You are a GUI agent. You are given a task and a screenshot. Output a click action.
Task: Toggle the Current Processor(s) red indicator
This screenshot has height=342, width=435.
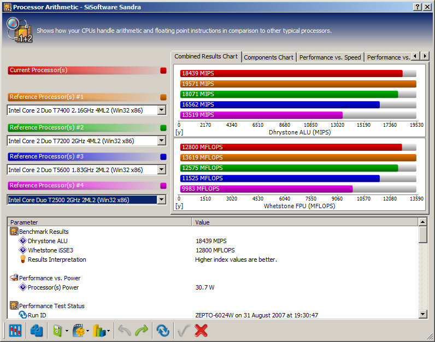[x=163, y=70]
